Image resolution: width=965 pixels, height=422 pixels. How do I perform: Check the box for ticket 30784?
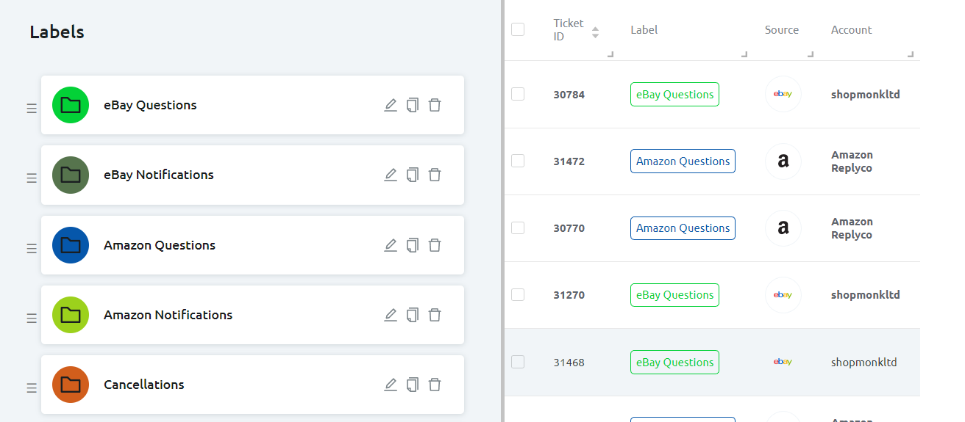tap(518, 94)
